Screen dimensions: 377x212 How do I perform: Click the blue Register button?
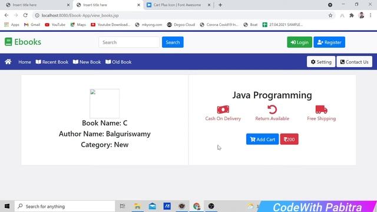click(329, 42)
